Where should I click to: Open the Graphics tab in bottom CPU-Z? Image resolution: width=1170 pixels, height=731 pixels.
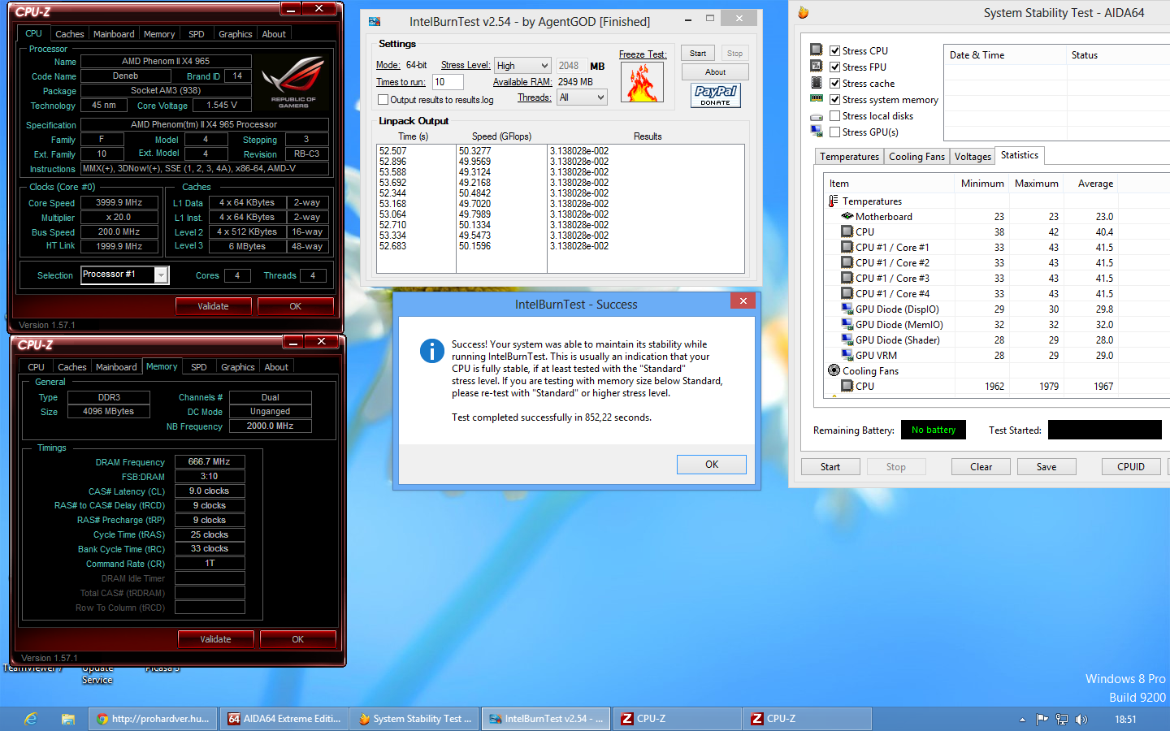pyautogui.click(x=238, y=367)
